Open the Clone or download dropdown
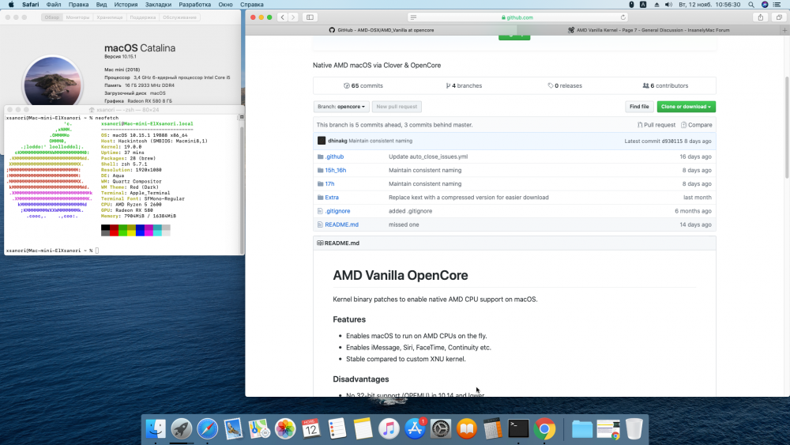 pyautogui.click(x=686, y=107)
